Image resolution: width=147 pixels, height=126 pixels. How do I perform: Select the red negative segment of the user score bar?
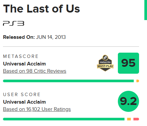tap(136, 119)
